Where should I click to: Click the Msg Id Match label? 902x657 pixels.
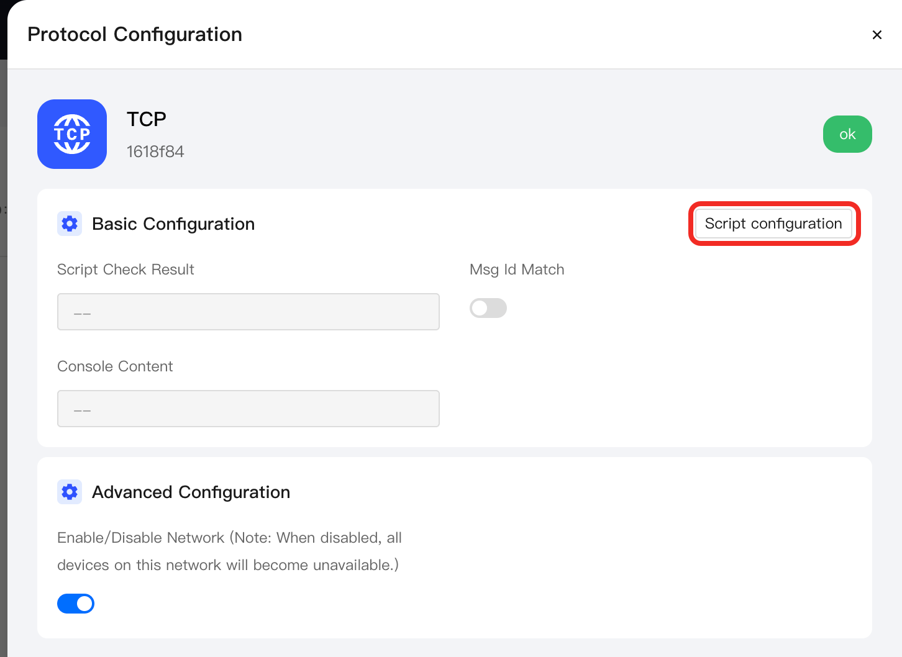517,270
